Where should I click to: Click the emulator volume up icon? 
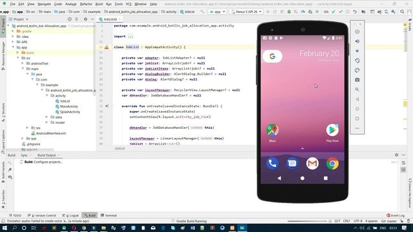point(357,41)
